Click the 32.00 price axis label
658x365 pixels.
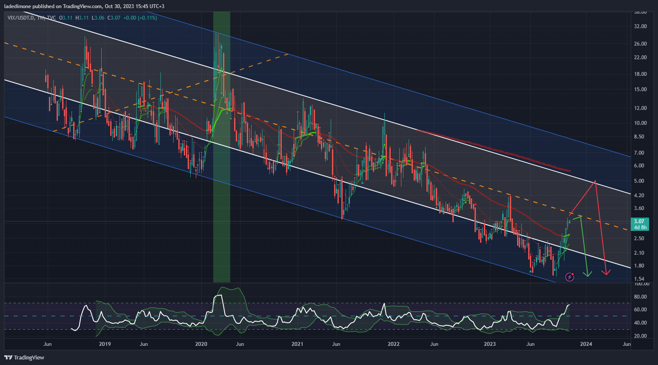640,26
